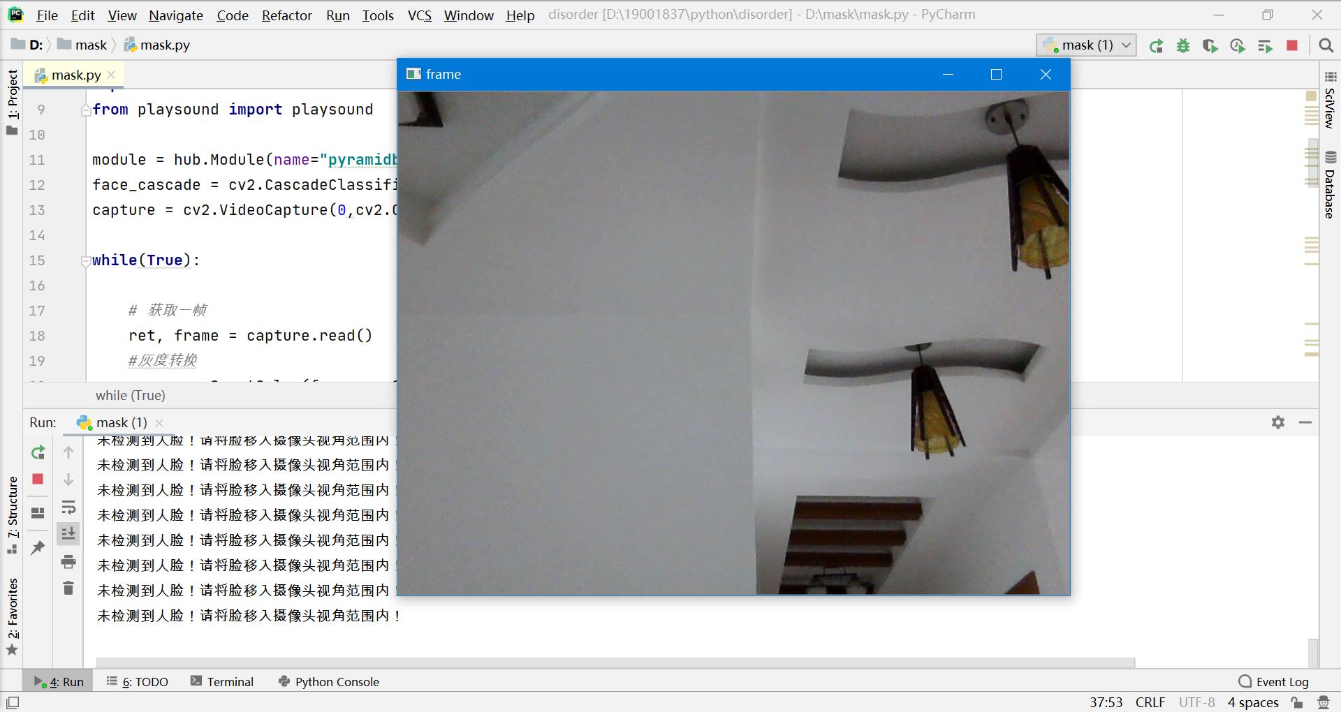Toggle soft-wrap in Run console

(68, 507)
